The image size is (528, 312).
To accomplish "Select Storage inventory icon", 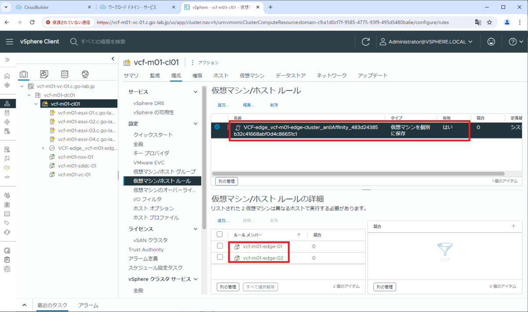I will [x=65, y=74].
